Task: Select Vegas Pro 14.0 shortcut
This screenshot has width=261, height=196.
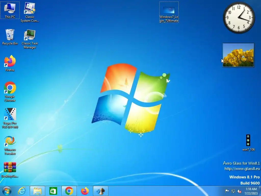Action: pyautogui.click(x=10, y=118)
